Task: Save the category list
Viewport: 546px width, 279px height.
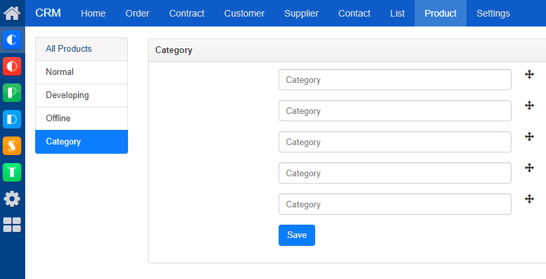Action: pyautogui.click(x=297, y=235)
